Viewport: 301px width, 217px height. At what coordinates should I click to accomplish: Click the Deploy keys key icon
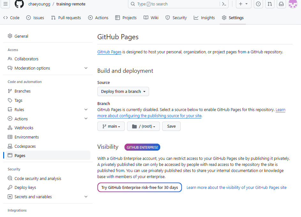click(10, 187)
